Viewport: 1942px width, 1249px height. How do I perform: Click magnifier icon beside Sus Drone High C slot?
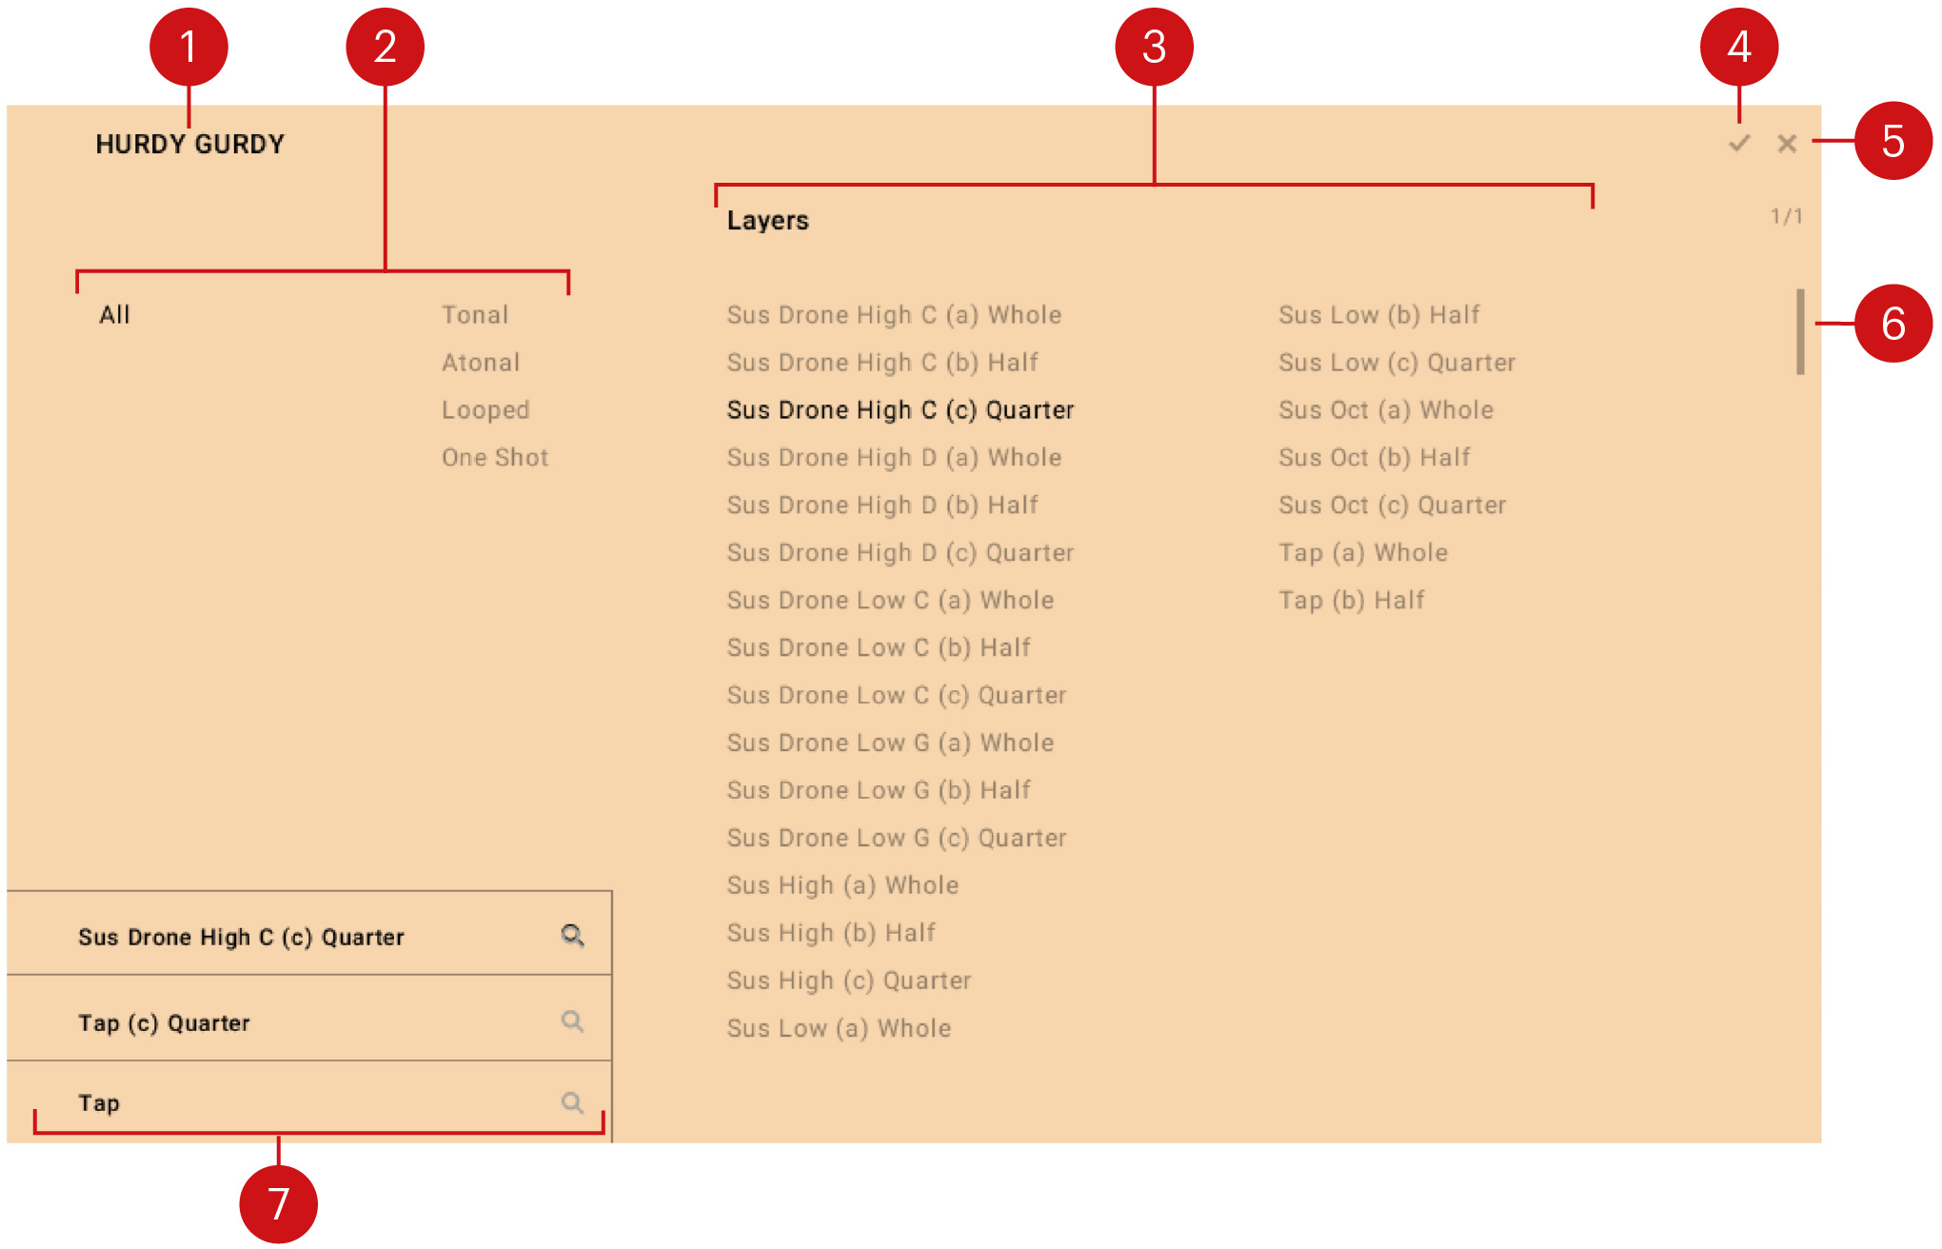(572, 936)
